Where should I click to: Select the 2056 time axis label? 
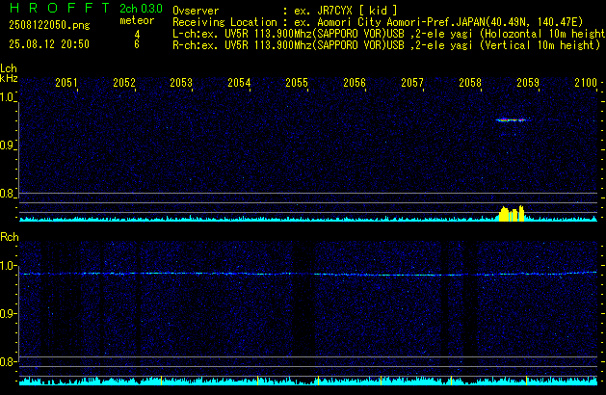[355, 82]
